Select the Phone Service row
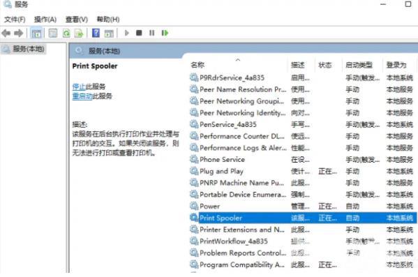418x277 pixels. [x=303, y=159]
